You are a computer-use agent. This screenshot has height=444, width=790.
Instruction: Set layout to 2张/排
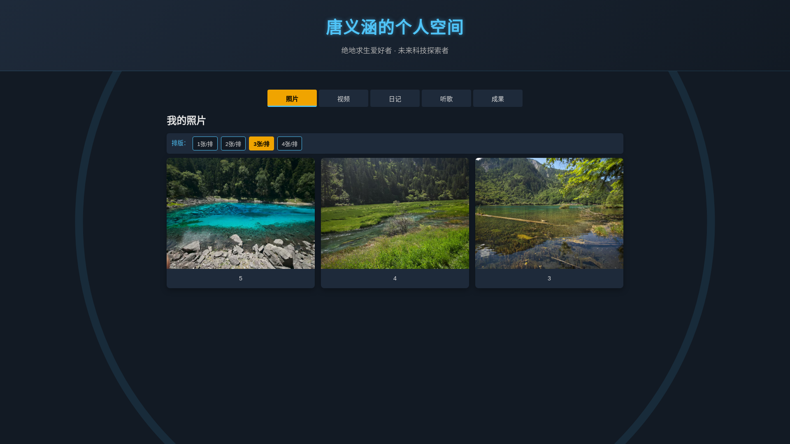233,143
